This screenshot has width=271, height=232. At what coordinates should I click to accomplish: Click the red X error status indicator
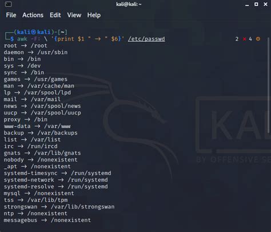coord(244,39)
